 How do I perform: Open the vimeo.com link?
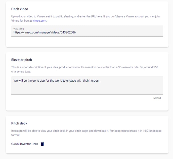39,21
